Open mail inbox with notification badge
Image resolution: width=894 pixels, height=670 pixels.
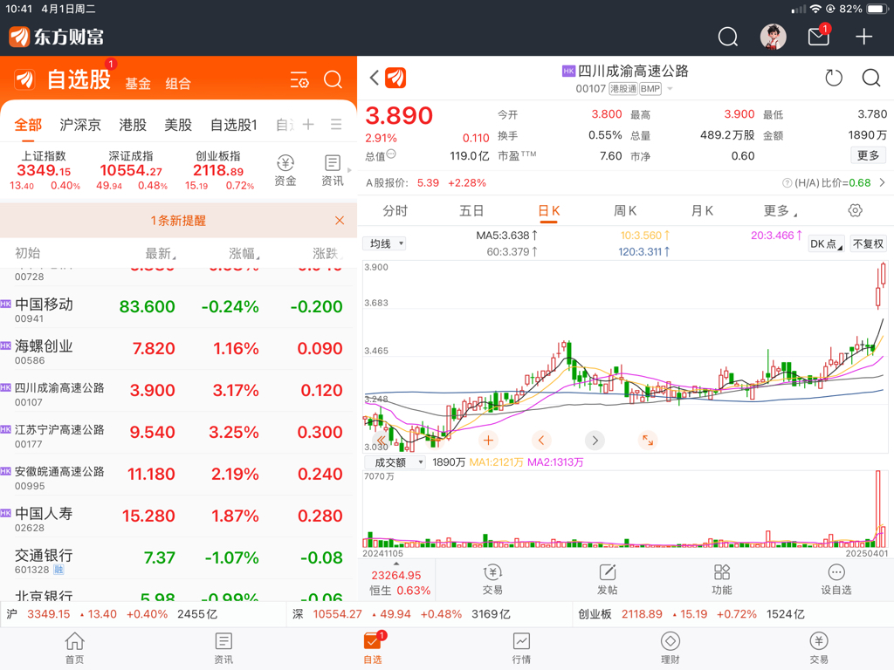coord(819,37)
